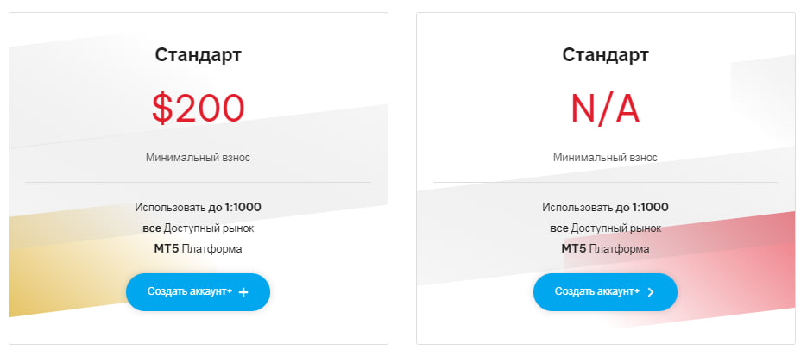Click the chevron arrow on right account button
Screen dimensions: 807x356
(x=651, y=292)
